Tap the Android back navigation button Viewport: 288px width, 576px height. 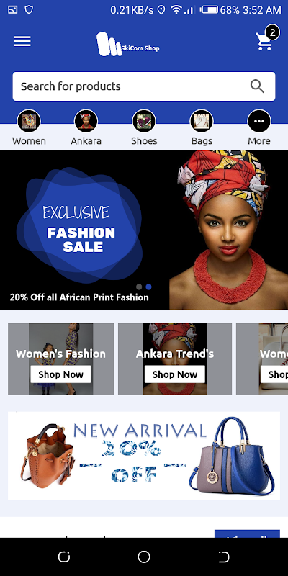(224, 557)
